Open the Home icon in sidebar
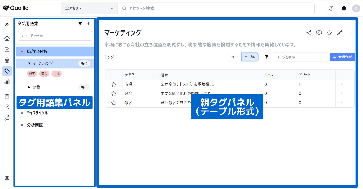Image resolution: width=363 pixels, height=189 pixels. tap(7, 38)
